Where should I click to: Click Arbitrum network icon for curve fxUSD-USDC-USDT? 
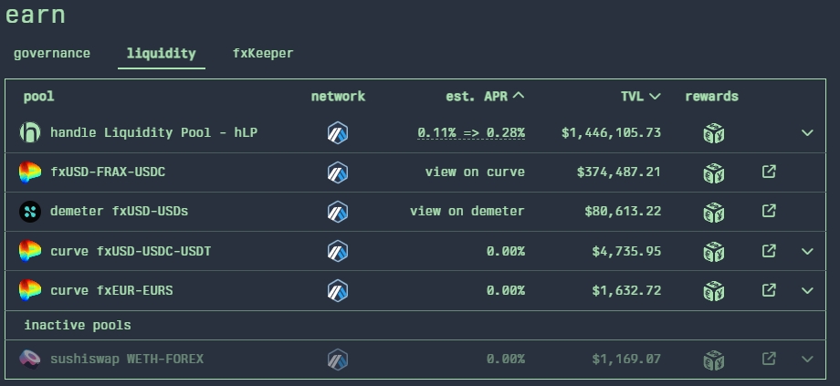pyautogui.click(x=338, y=251)
